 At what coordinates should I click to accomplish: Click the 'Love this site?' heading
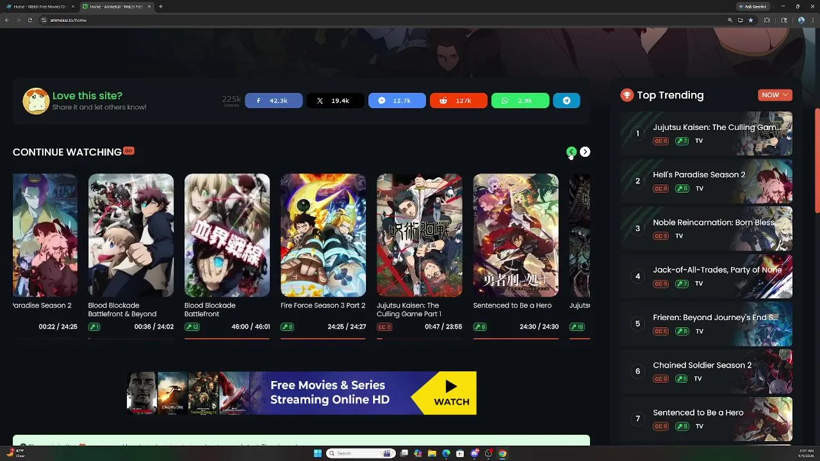[87, 96]
